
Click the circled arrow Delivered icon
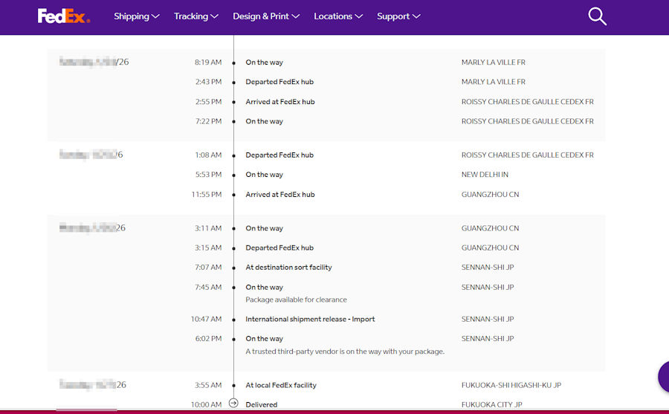point(233,404)
